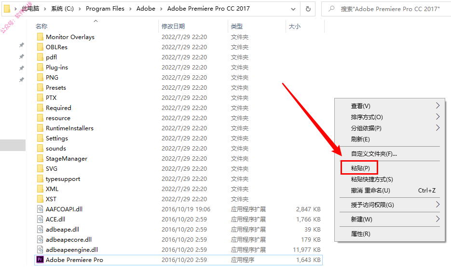This screenshot has width=451, height=275.
Task: Click the Adobe Premiere Pro CC 2017 path segment
Action: [208, 9]
